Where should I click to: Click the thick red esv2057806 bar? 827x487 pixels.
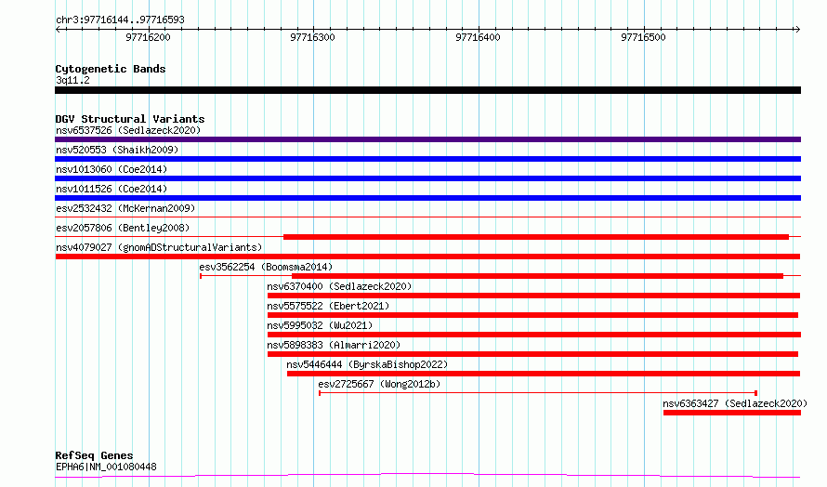pos(536,237)
